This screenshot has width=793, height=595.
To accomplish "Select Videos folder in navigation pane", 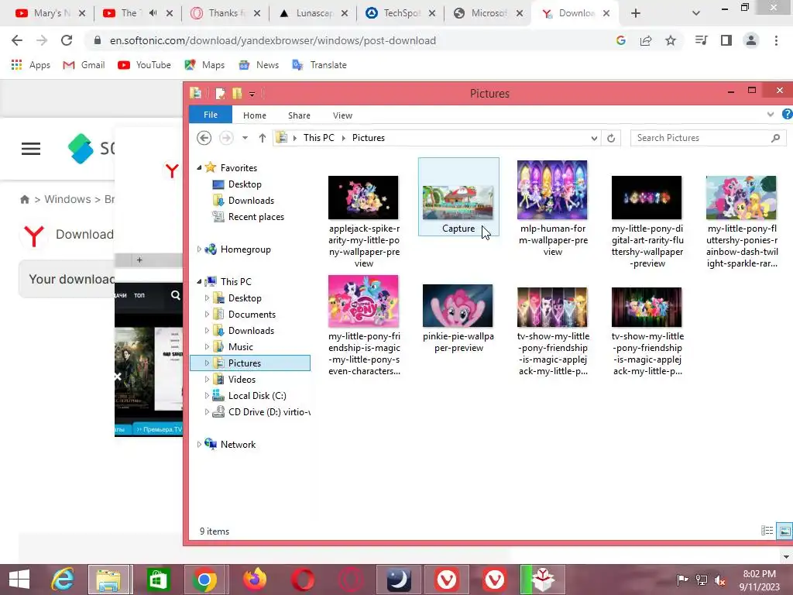I will click(242, 380).
